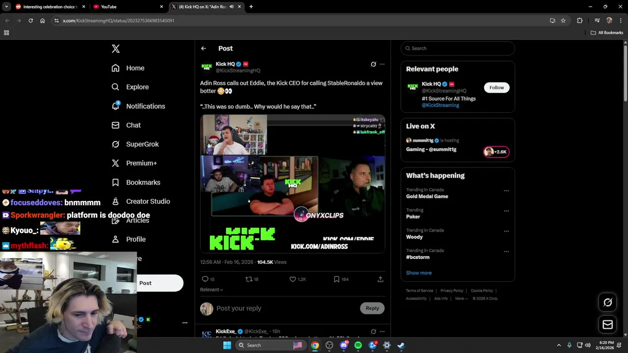
Task: Open Premium+ in the sidebar
Action: point(134,163)
